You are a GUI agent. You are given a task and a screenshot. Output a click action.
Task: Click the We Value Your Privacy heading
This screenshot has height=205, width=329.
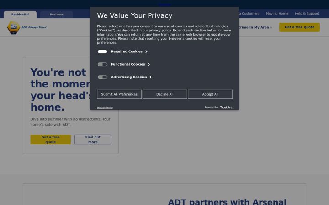click(x=135, y=15)
